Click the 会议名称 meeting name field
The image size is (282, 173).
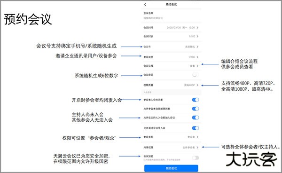tap(171, 16)
